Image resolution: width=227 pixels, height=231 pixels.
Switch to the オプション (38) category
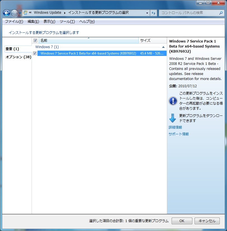pos(18,57)
